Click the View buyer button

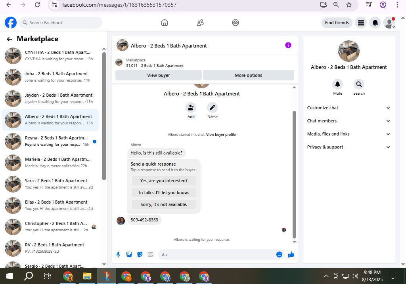tap(159, 75)
